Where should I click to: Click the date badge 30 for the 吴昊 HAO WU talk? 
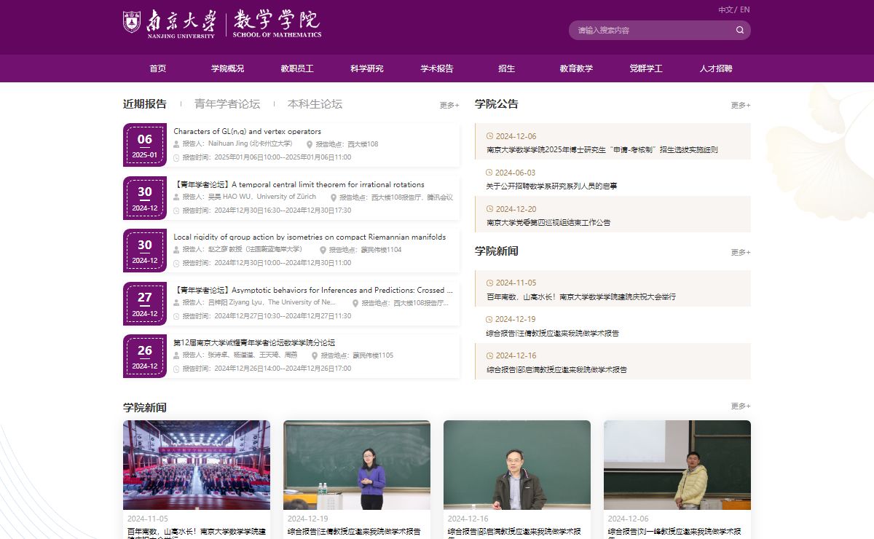click(145, 198)
